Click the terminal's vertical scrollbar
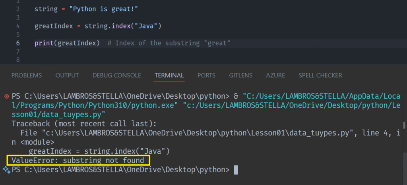 [x=404, y=125]
